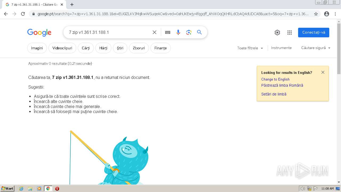Filter results by Știri
Image resolution: width=341 pixels, height=192 pixels.
(x=120, y=48)
